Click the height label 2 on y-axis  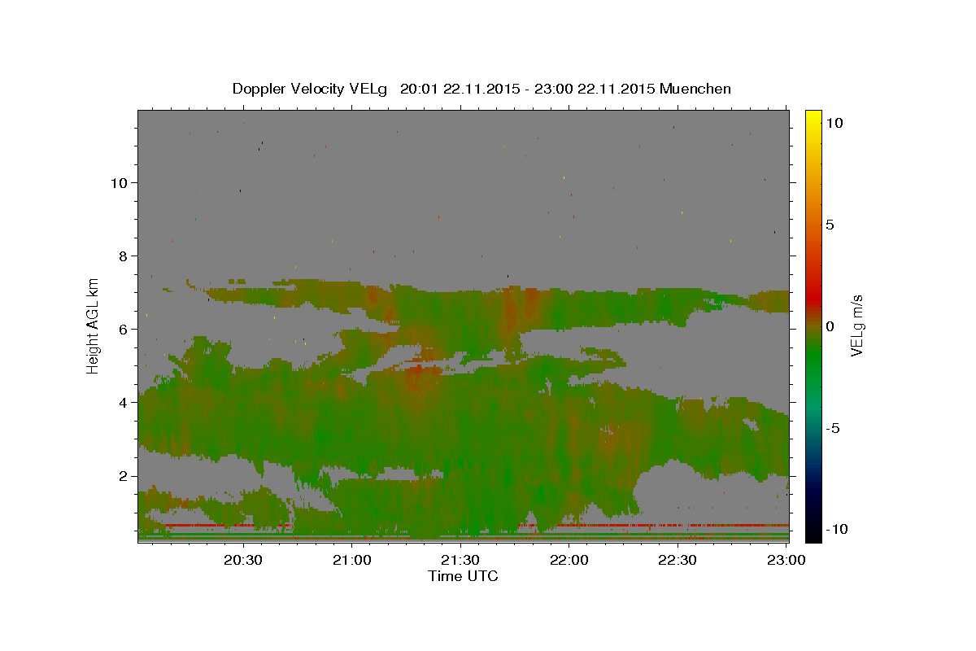pos(122,475)
